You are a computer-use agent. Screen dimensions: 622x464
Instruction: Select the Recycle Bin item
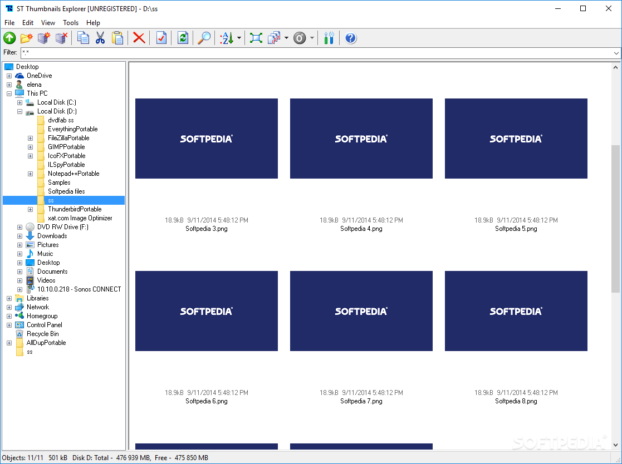(x=42, y=334)
